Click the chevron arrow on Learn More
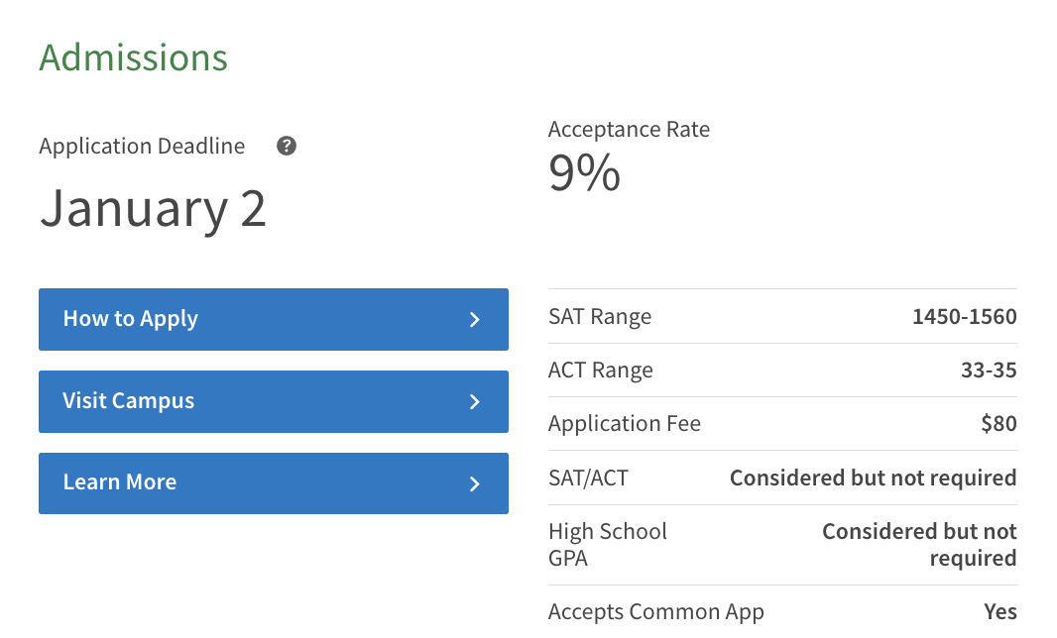 click(x=475, y=483)
